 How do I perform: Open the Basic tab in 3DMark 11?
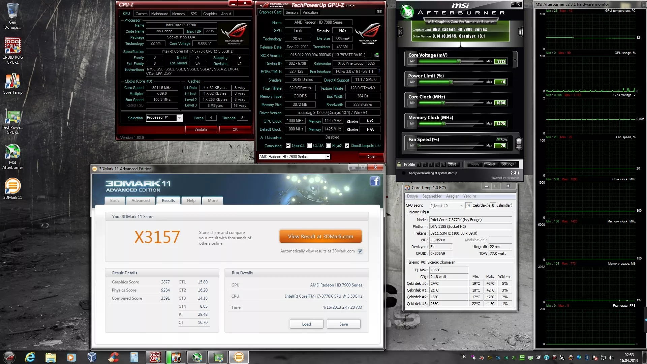click(x=115, y=201)
